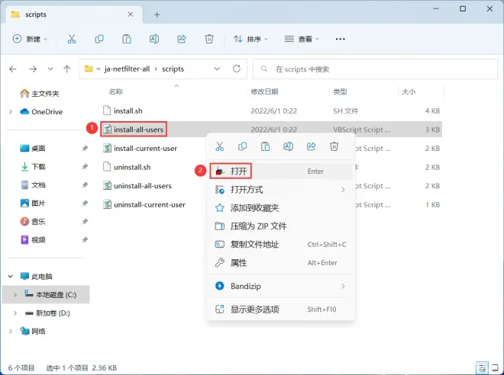Switch to large thumbnails view icon in status bar

(x=495, y=367)
